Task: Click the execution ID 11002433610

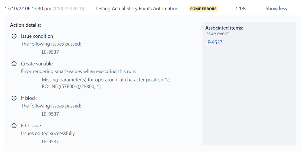Action: click(x=68, y=9)
